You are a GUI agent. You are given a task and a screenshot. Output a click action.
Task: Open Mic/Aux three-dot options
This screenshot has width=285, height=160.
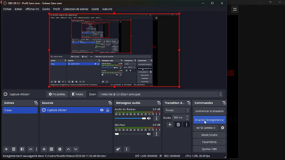(156, 134)
